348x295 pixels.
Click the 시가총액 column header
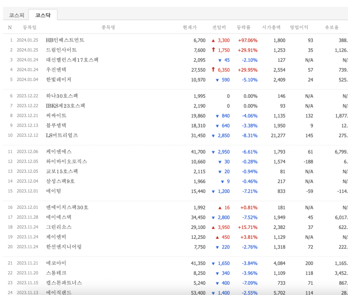271,27
